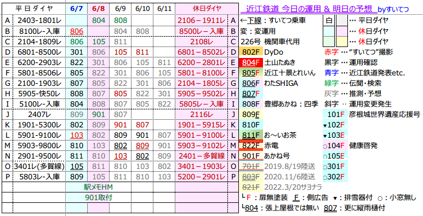423x216 pixels.
Task: Click the pink legend swatch beside 休日ダイヤ
Action: 341,31
